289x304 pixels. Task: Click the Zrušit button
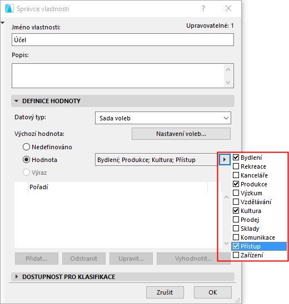(x=165, y=292)
